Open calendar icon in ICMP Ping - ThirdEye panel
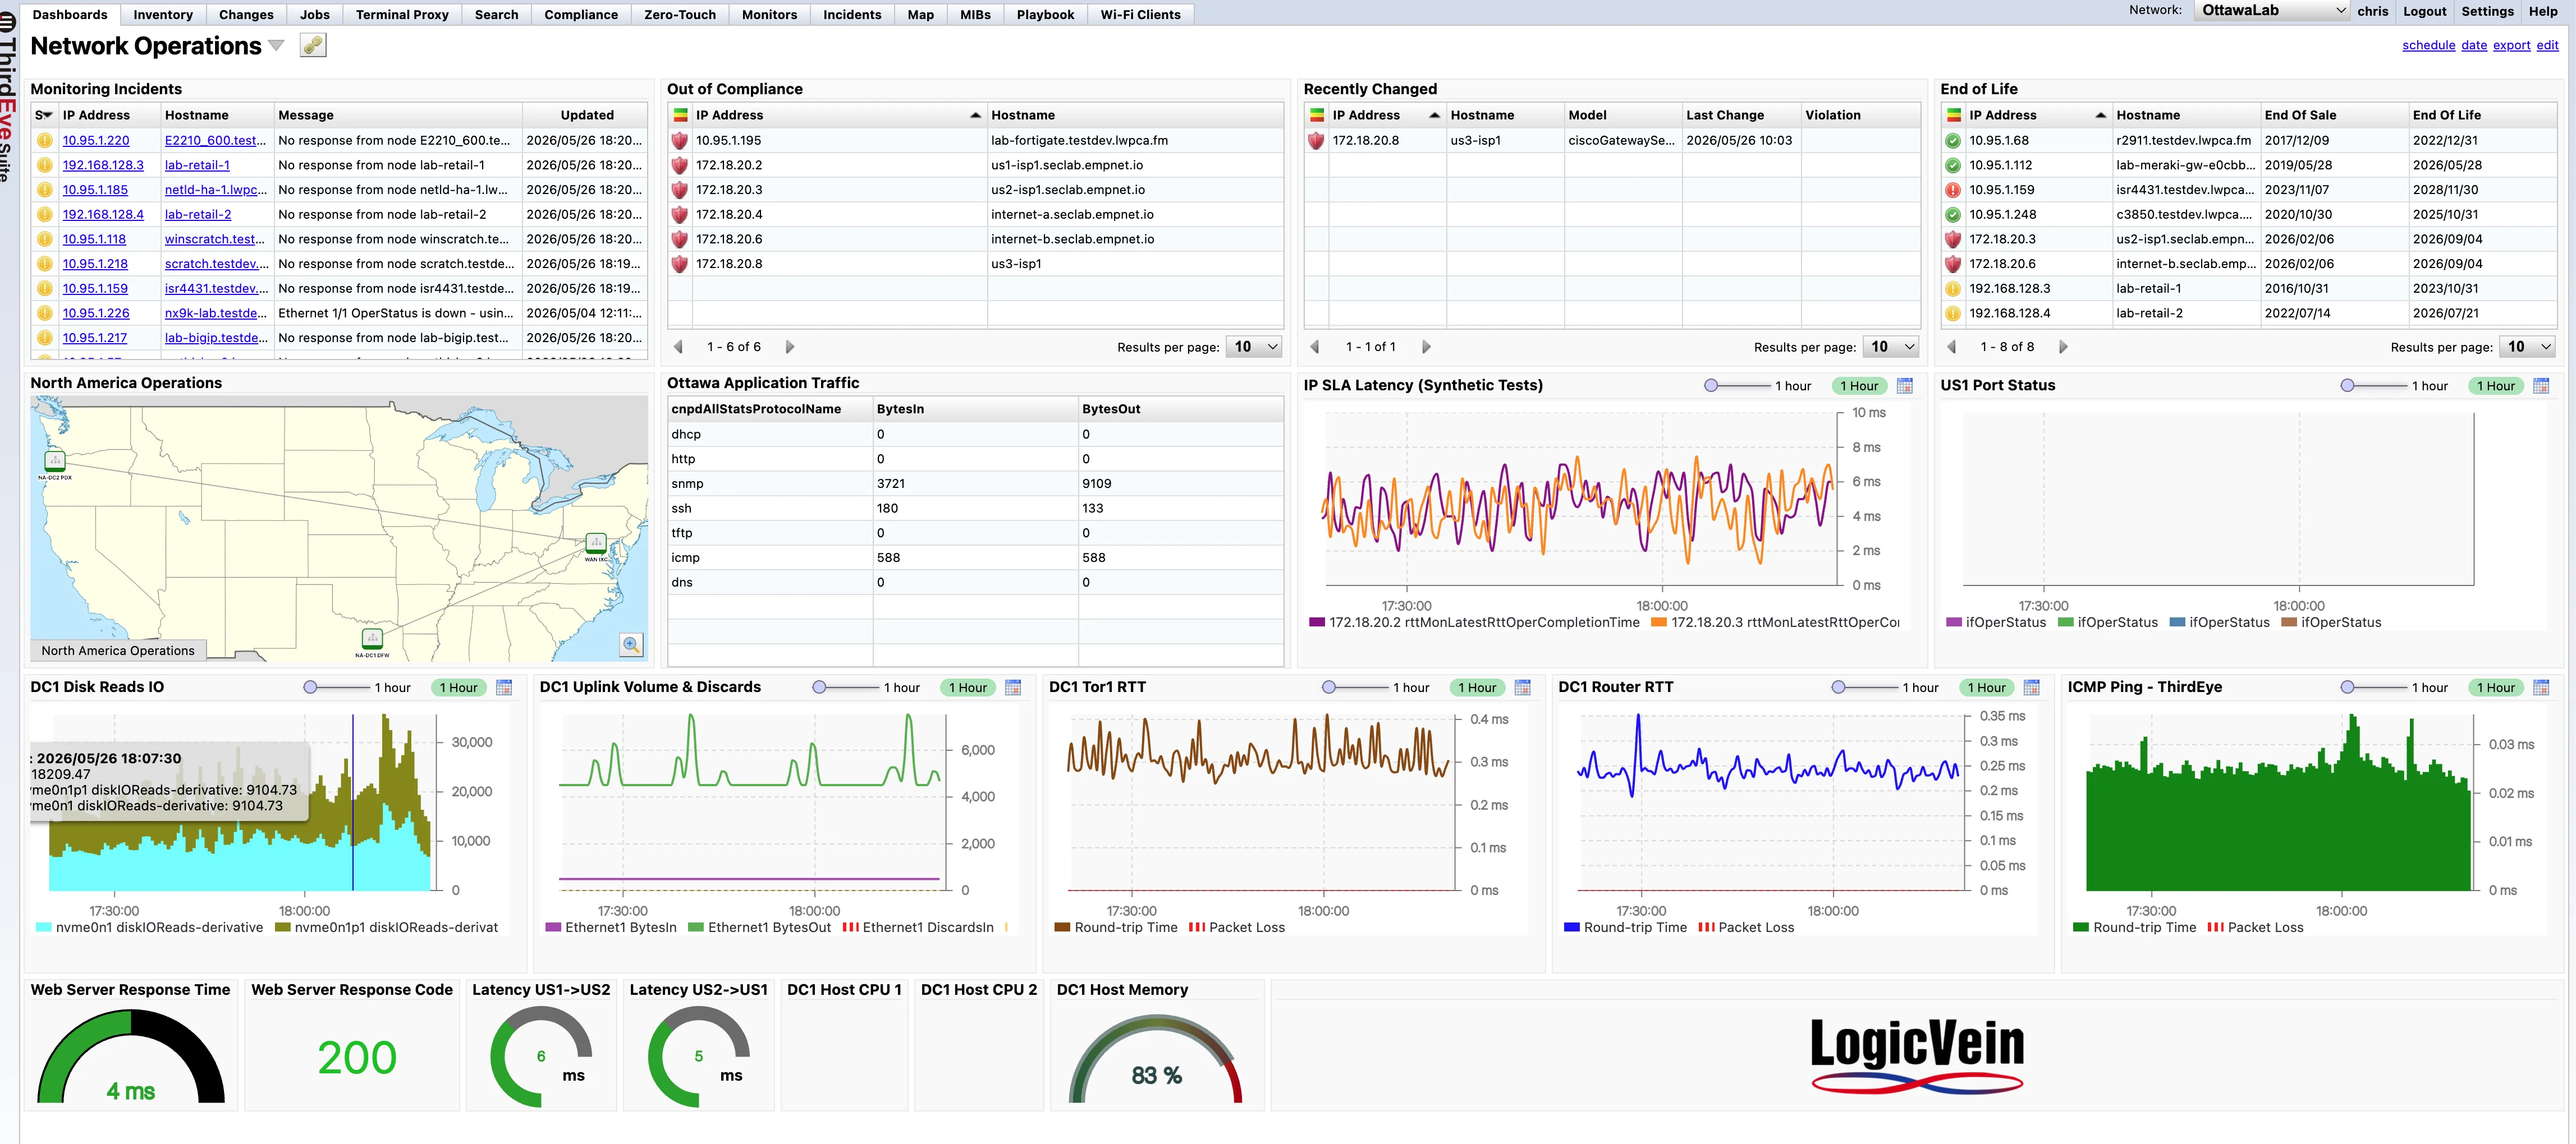Viewport: 2576px width, 1144px height. pyautogui.click(x=2541, y=688)
